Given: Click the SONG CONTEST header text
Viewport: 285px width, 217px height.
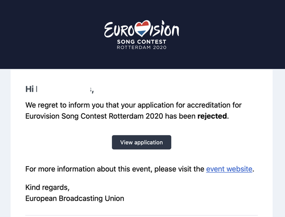Looking at the screenshot, I should point(142,42).
